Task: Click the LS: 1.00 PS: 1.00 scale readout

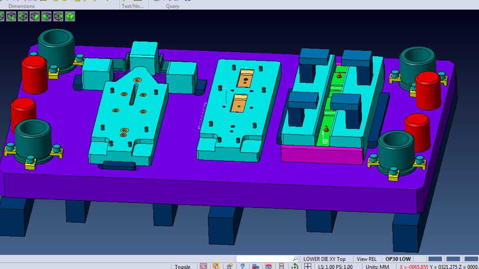Action: pyautogui.click(x=335, y=267)
